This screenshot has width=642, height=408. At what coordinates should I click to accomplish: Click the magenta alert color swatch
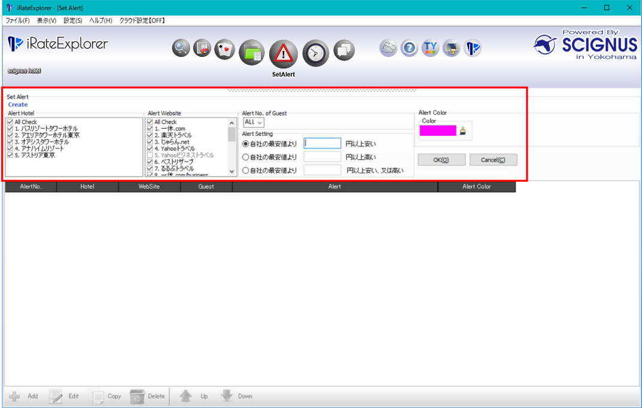437,130
